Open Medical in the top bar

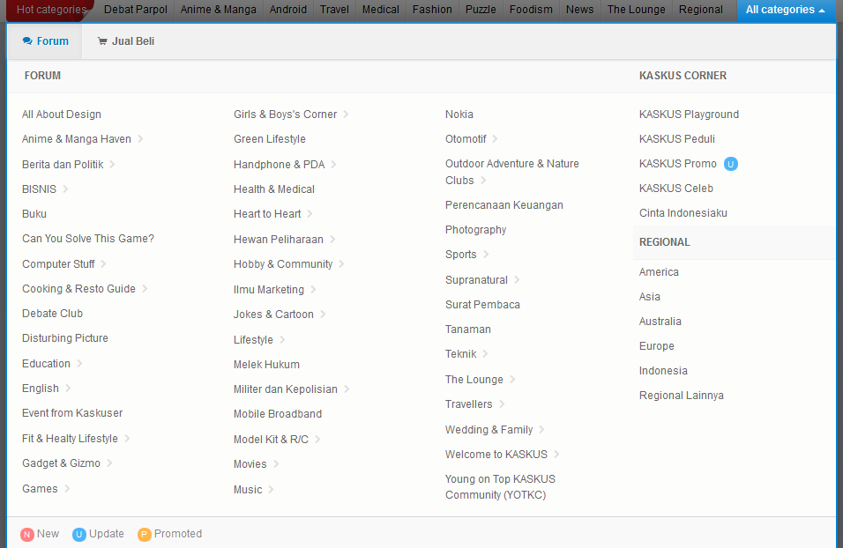click(x=381, y=10)
